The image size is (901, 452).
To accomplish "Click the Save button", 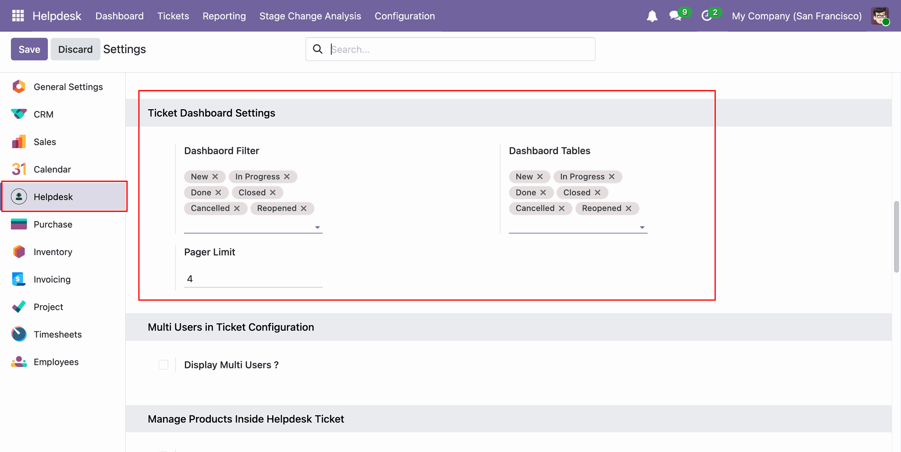I will click(x=30, y=49).
